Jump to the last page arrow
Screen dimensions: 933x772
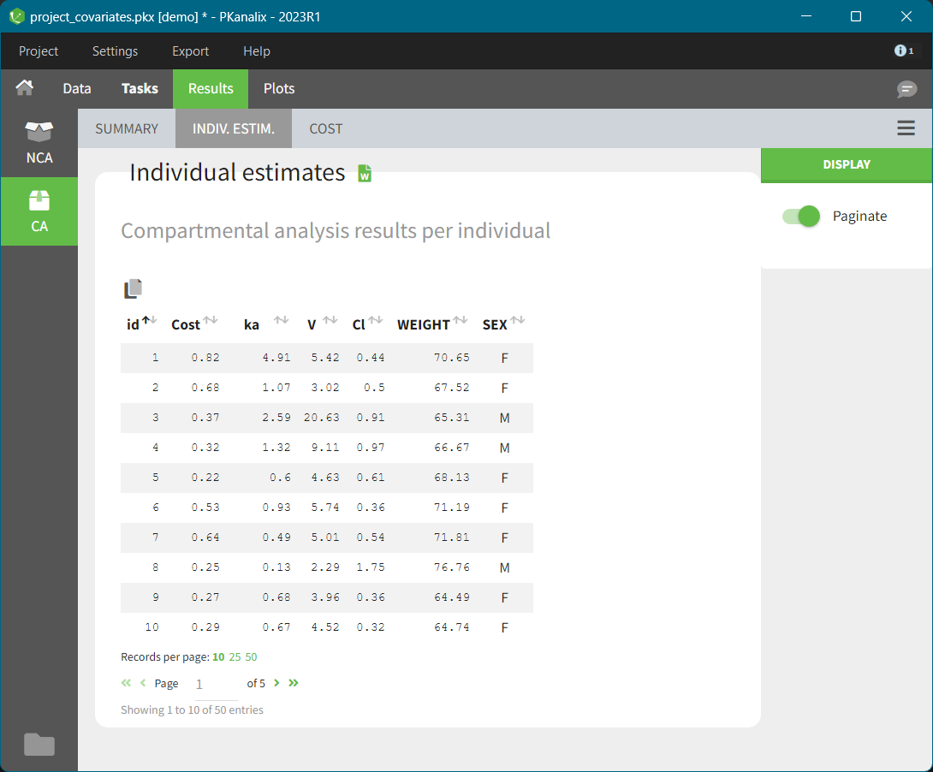[294, 683]
